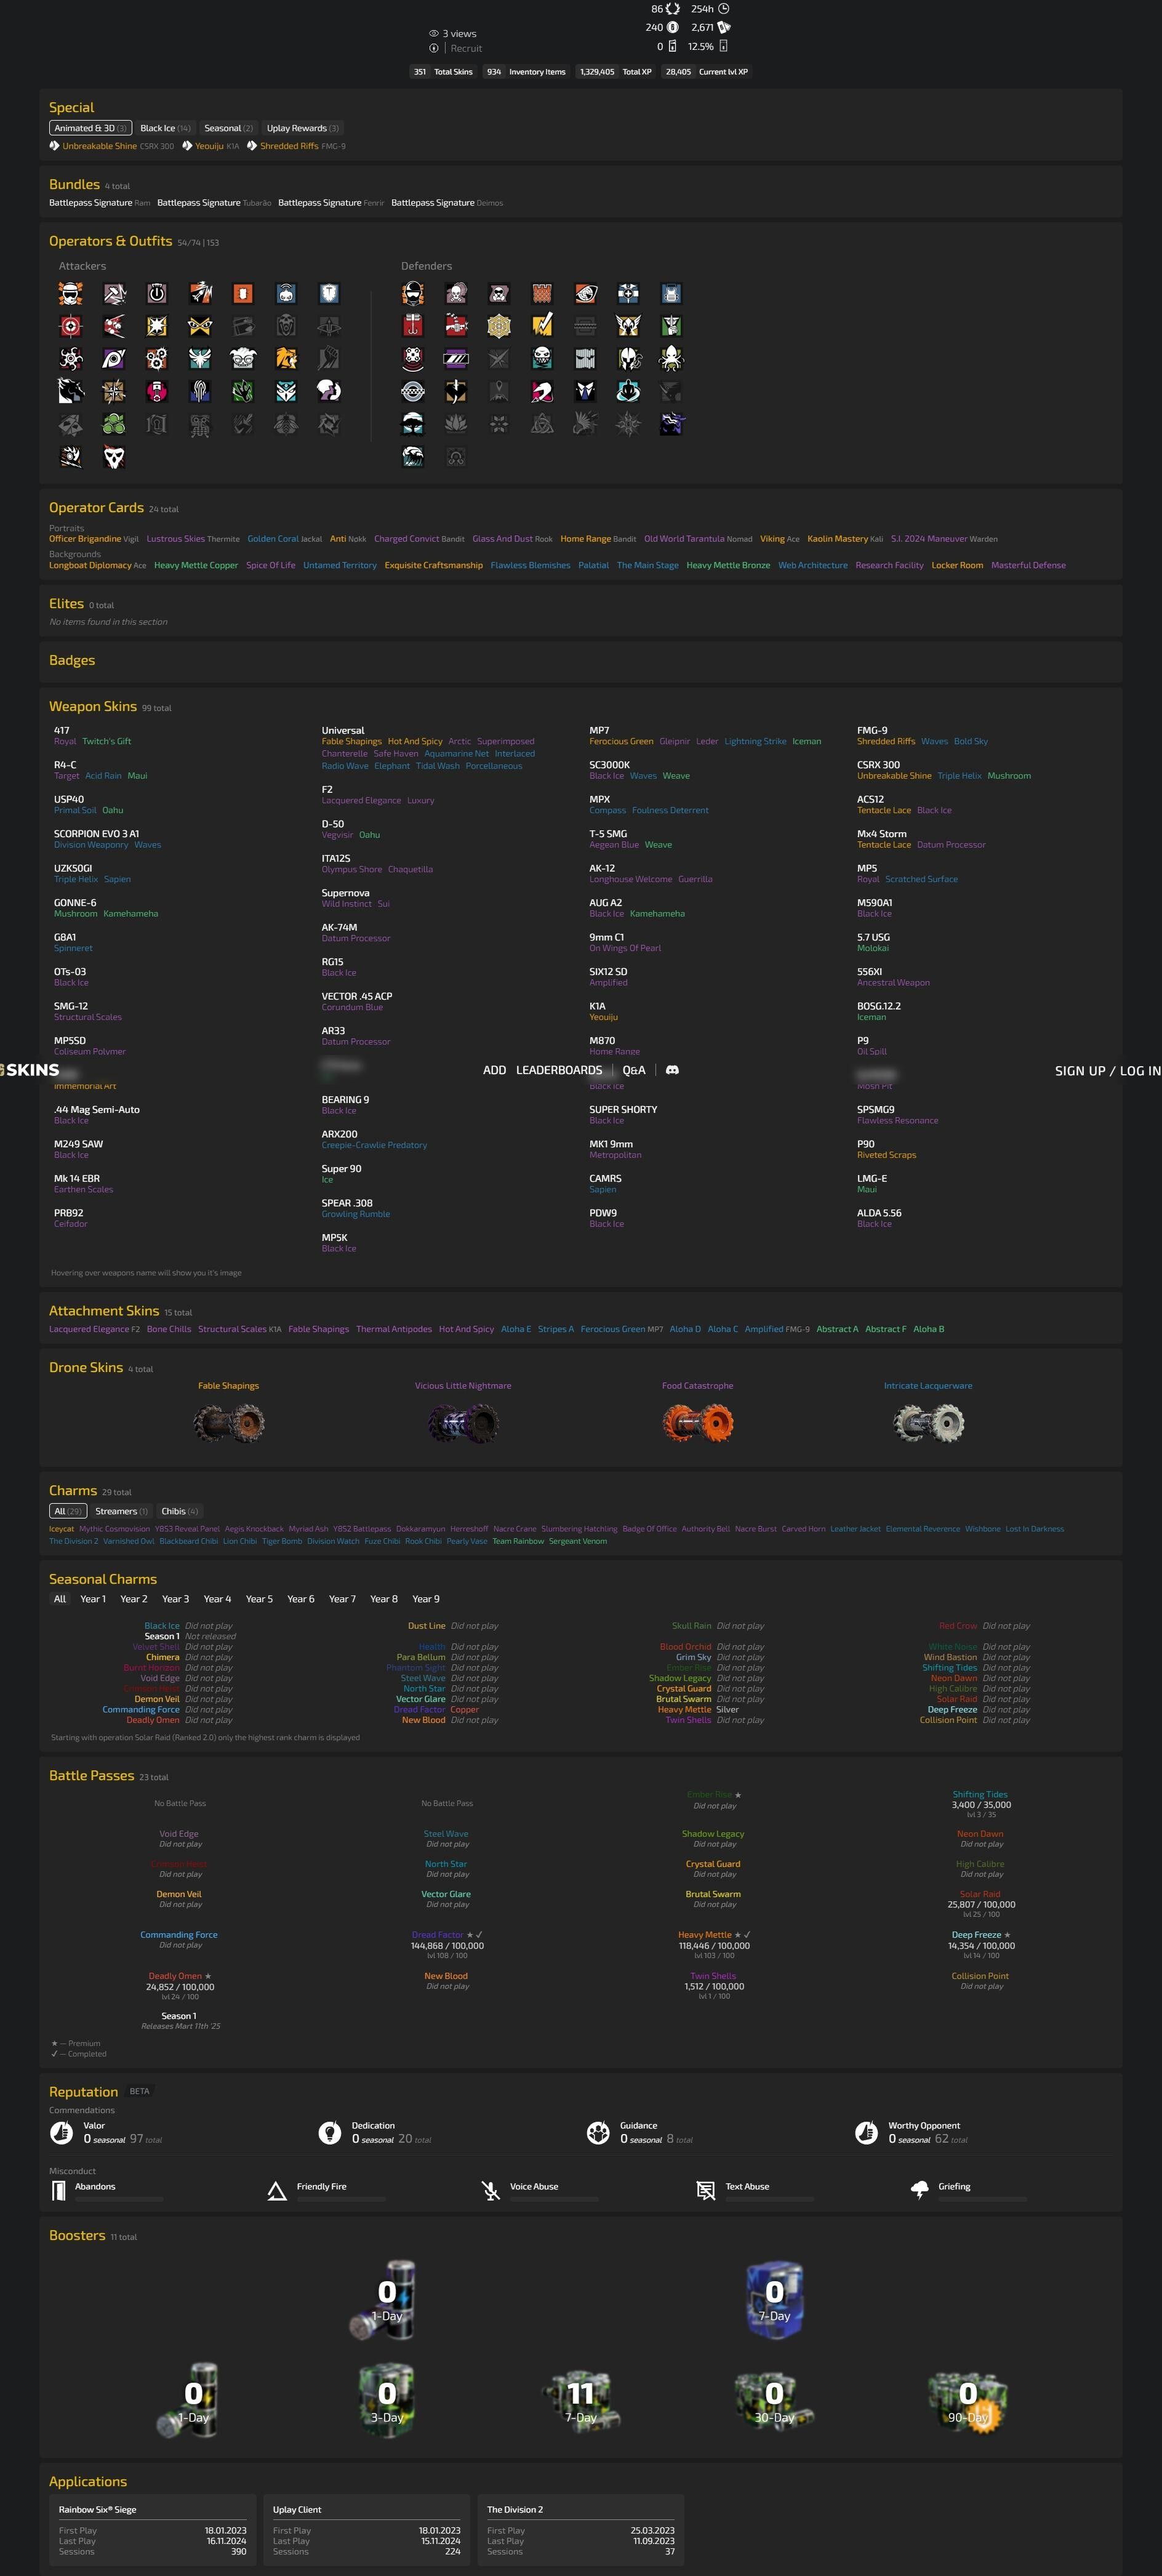The width and height of the screenshot is (1162, 2576).
Task: Open the Q&A page link
Action: point(634,1070)
